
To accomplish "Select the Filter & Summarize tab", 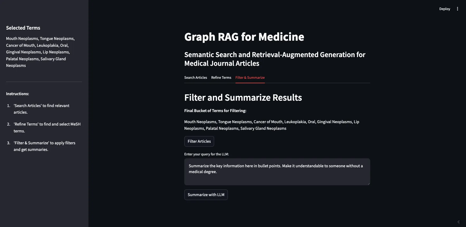I will tap(250, 77).
